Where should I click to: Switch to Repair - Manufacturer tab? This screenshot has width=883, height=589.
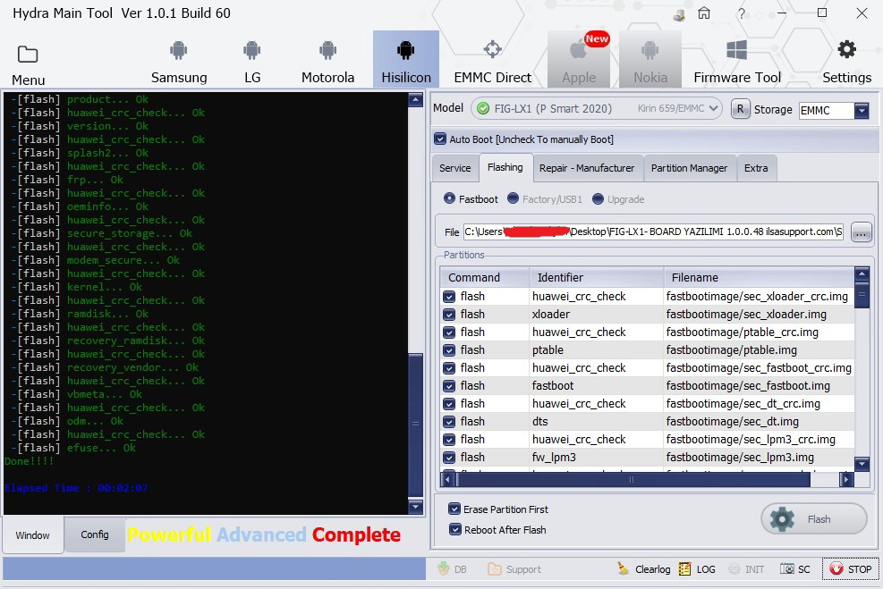(x=587, y=168)
